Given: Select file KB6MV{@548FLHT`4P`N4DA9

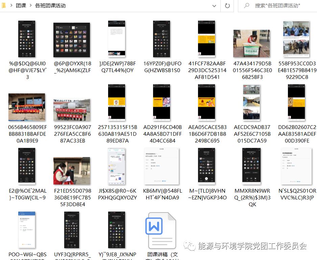Looking at the screenshot, I should coord(161,166).
